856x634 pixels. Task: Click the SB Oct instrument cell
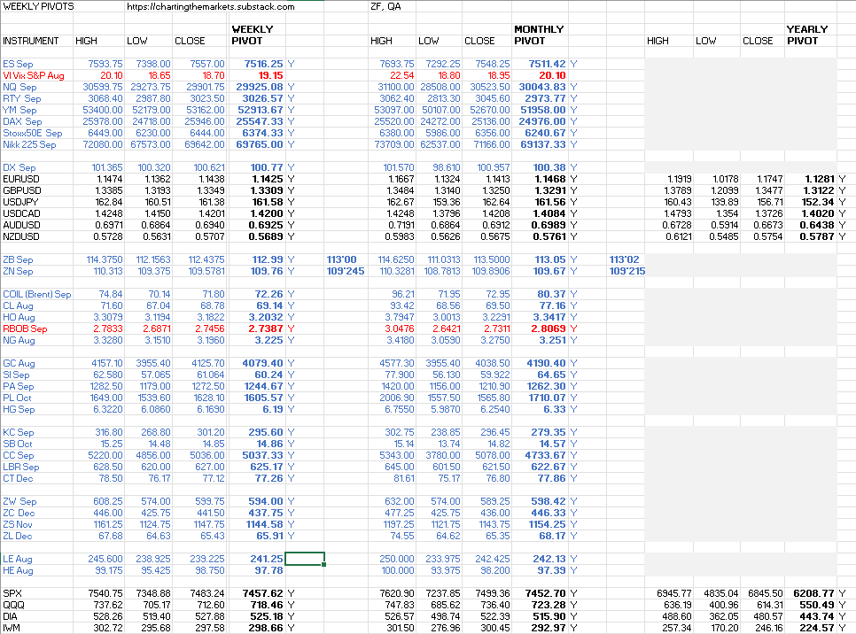[18, 444]
